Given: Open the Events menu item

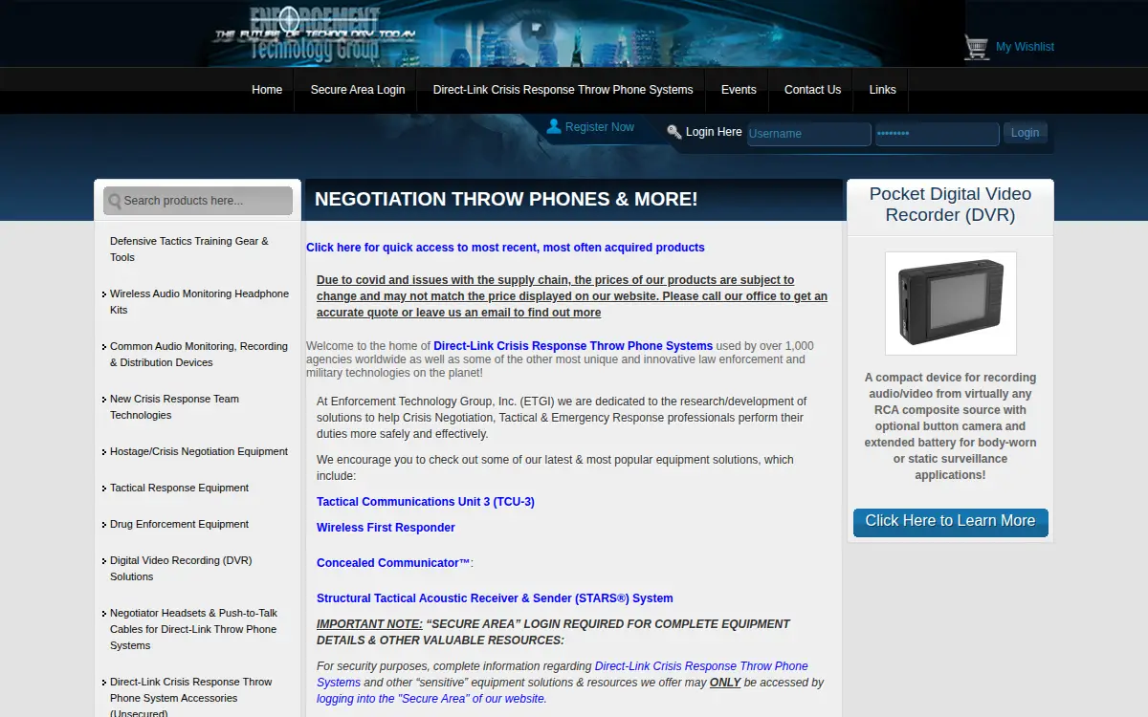Looking at the screenshot, I should [x=739, y=90].
